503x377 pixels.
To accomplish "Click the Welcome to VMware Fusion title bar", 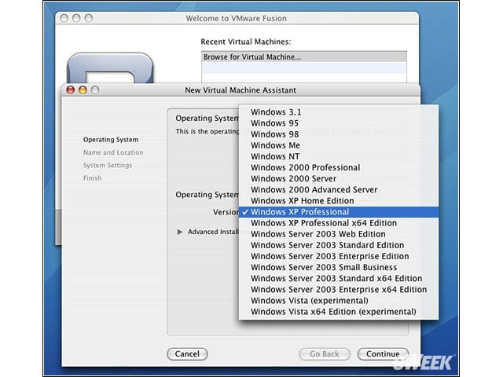I will (237, 18).
